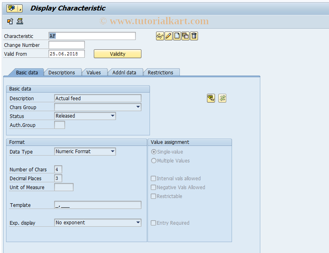Screen dimensions: 329x253
Task: Open the Data Type dropdown
Action: pyautogui.click(x=113, y=152)
